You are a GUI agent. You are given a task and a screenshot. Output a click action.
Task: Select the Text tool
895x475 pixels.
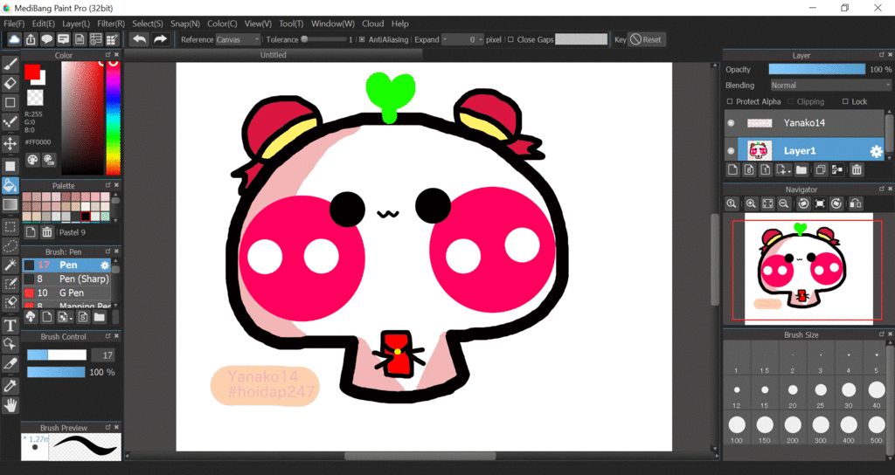tap(10, 325)
